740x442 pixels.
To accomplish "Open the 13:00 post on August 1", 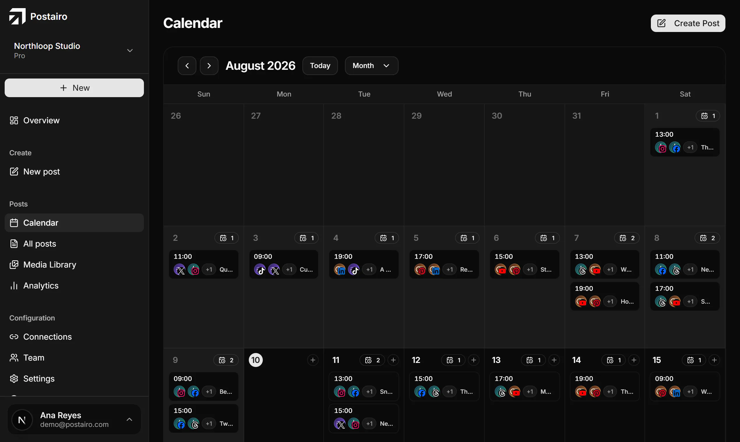I will pos(685,142).
